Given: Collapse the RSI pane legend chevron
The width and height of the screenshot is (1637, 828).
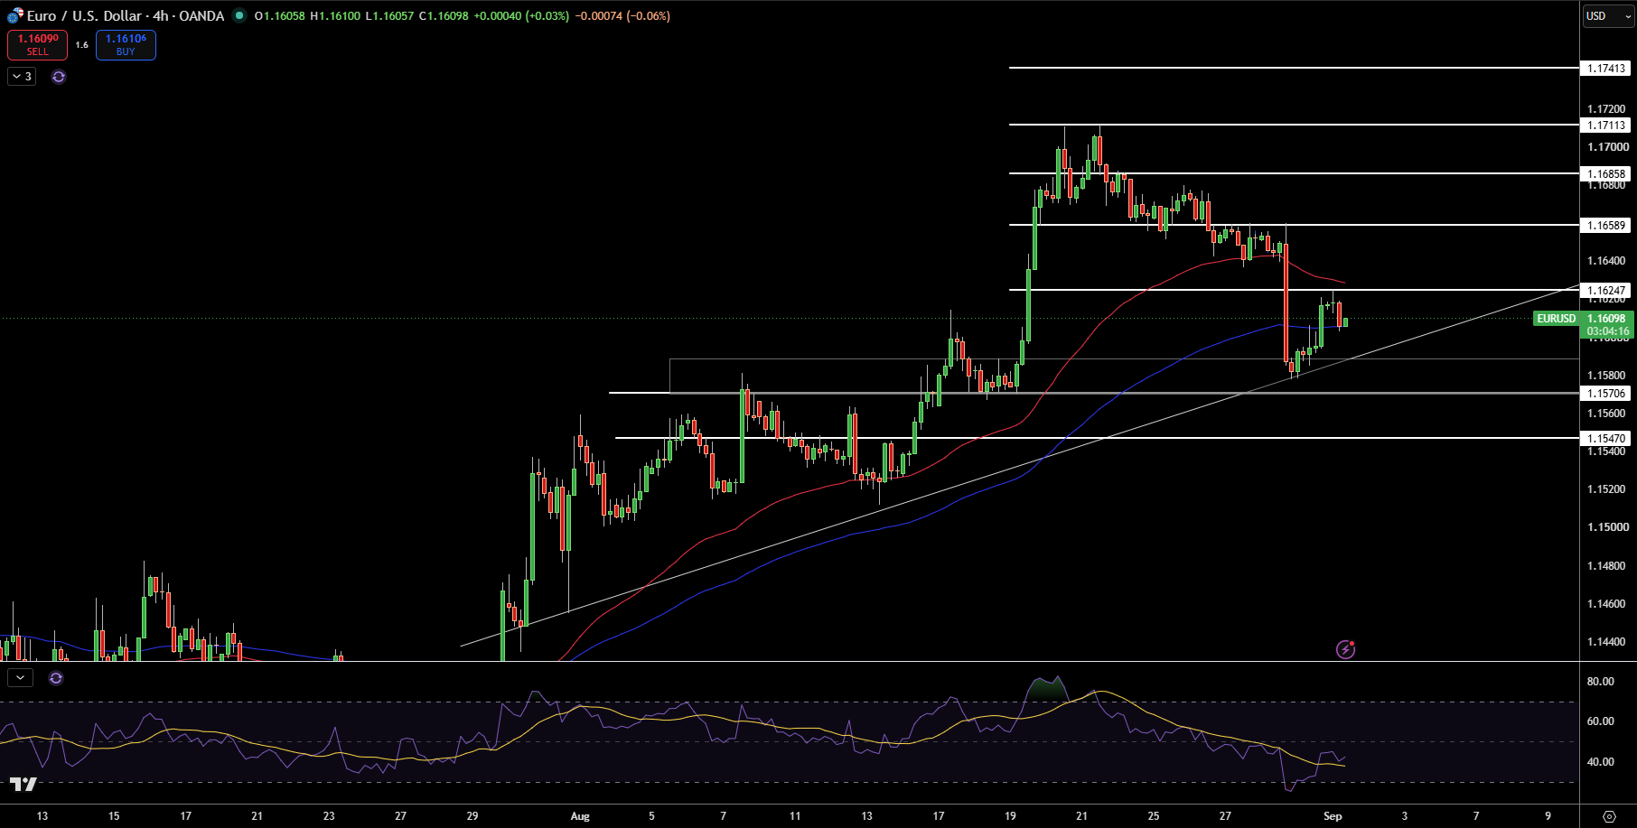Looking at the screenshot, I should click(20, 677).
